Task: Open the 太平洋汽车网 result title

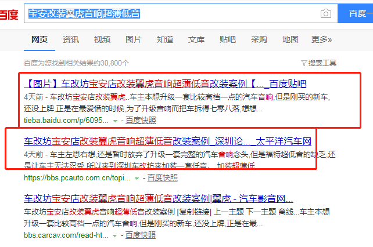Action: (168, 141)
